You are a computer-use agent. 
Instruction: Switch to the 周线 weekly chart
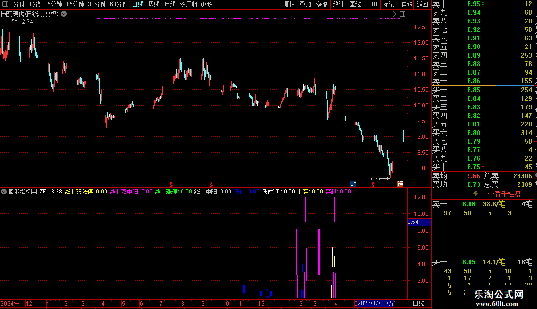pyautogui.click(x=154, y=4)
